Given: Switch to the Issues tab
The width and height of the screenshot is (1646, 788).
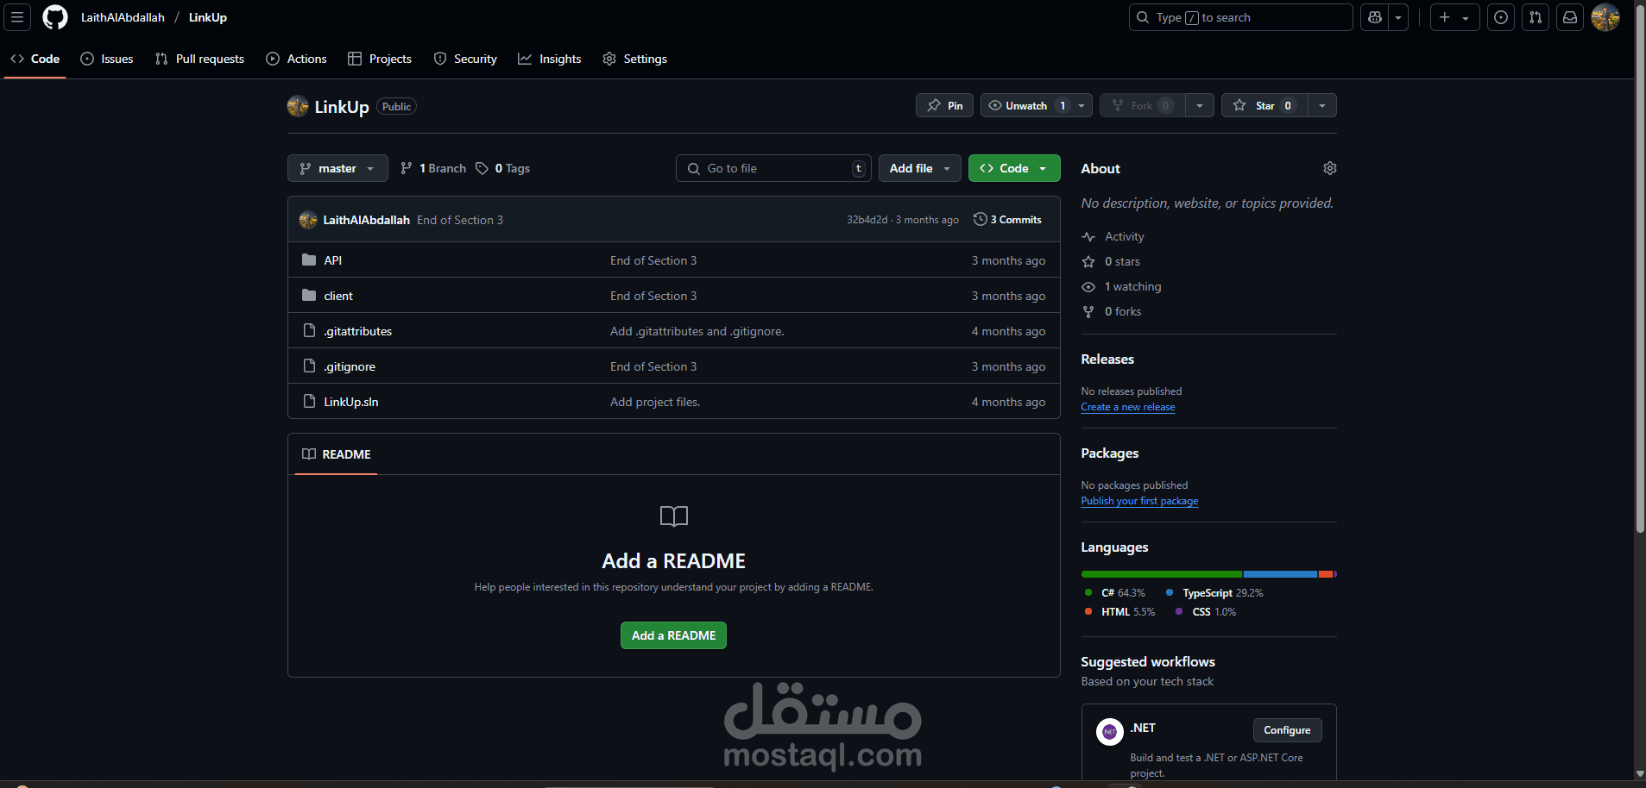Looking at the screenshot, I should pyautogui.click(x=107, y=59).
